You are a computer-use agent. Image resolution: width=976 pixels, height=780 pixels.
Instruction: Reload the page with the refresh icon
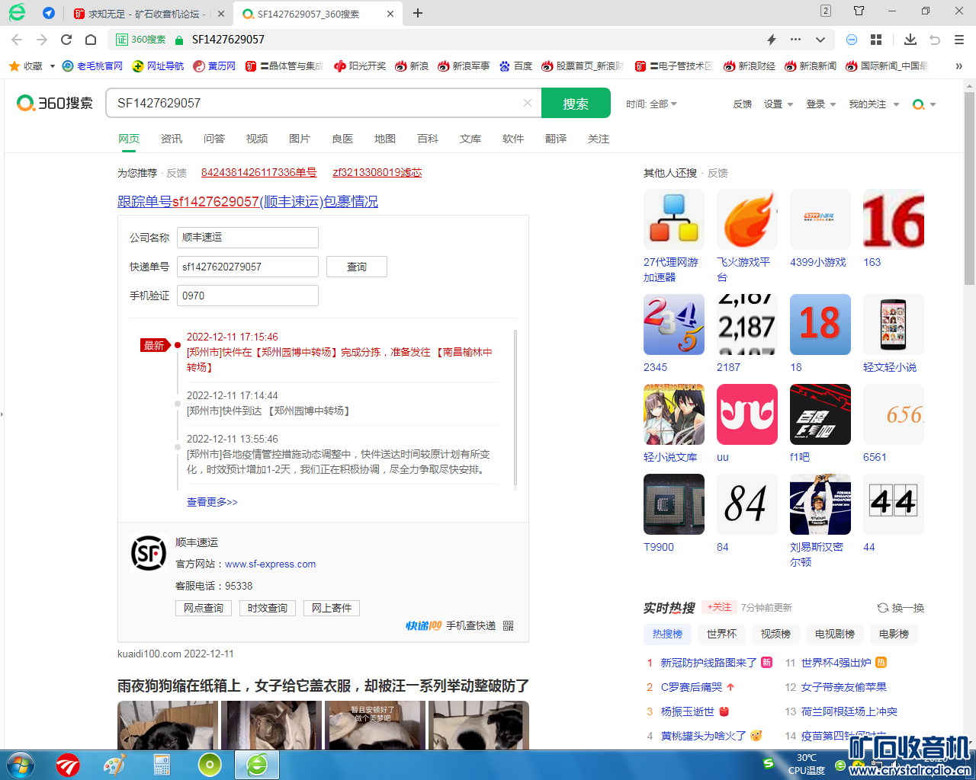(66, 40)
